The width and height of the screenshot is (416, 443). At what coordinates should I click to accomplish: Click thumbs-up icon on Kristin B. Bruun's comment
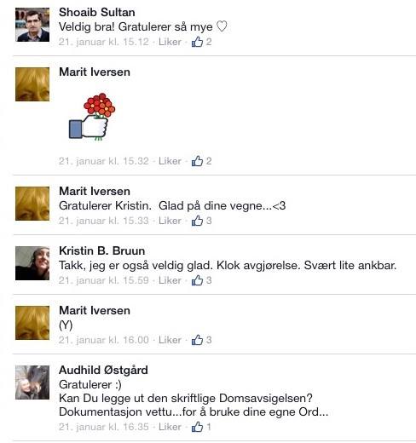coord(197,280)
